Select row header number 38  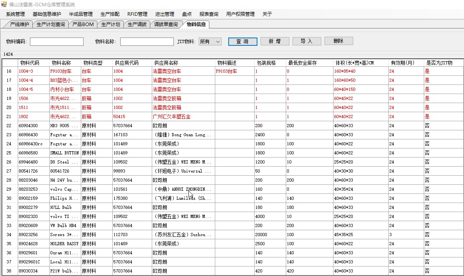[x=10, y=271]
